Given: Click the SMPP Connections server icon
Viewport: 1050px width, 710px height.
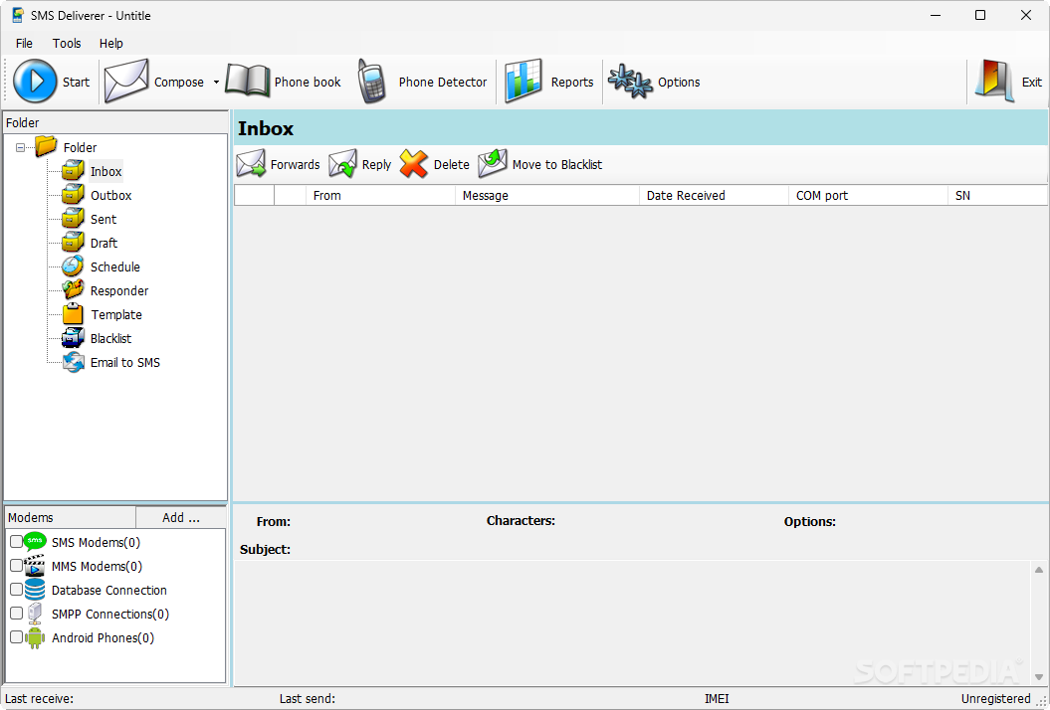Looking at the screenshot, I should (x=35, y=614).
